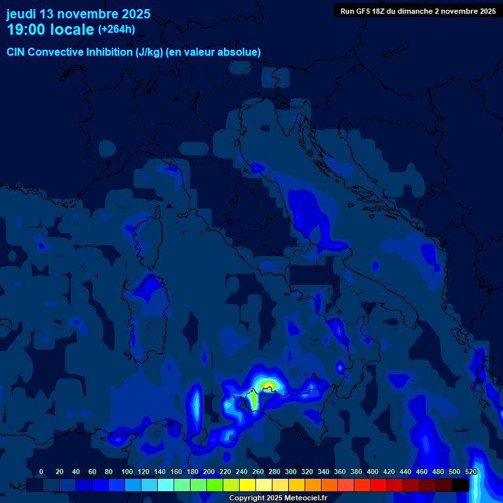Click the GFS 18Z run info label
The height and width of the screenshot is (503, 503).
(418, 11)
